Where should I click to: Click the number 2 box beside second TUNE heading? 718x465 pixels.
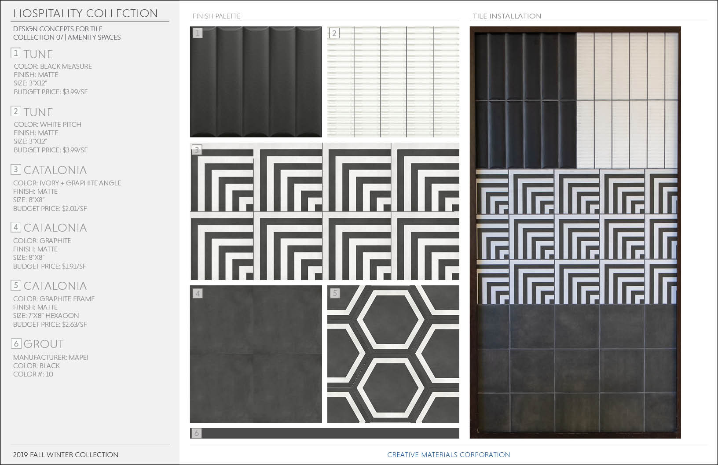point(16,111)
